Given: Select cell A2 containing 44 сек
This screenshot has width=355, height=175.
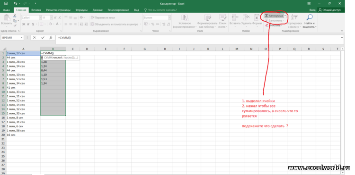Looking at the screenshot, I should 23,58.
